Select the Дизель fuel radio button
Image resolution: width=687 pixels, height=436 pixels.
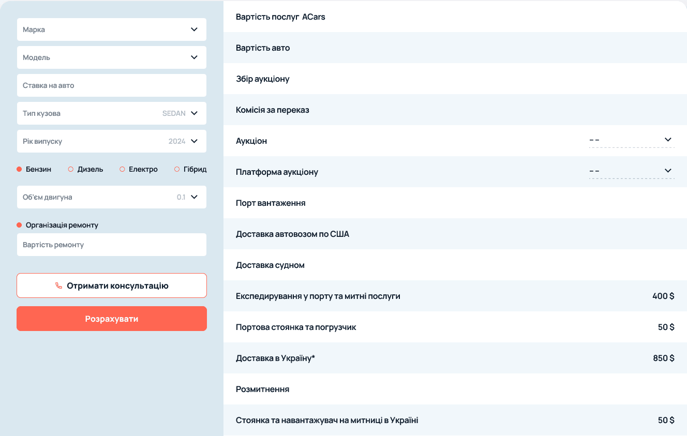(x=71, y=169)
